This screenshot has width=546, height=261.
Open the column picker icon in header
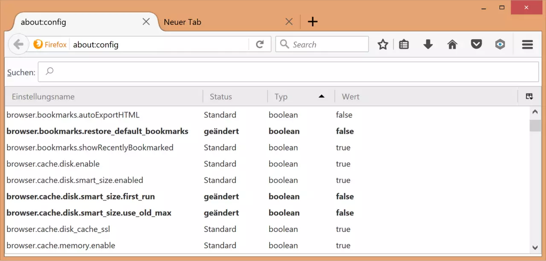(x=529, y=97)
